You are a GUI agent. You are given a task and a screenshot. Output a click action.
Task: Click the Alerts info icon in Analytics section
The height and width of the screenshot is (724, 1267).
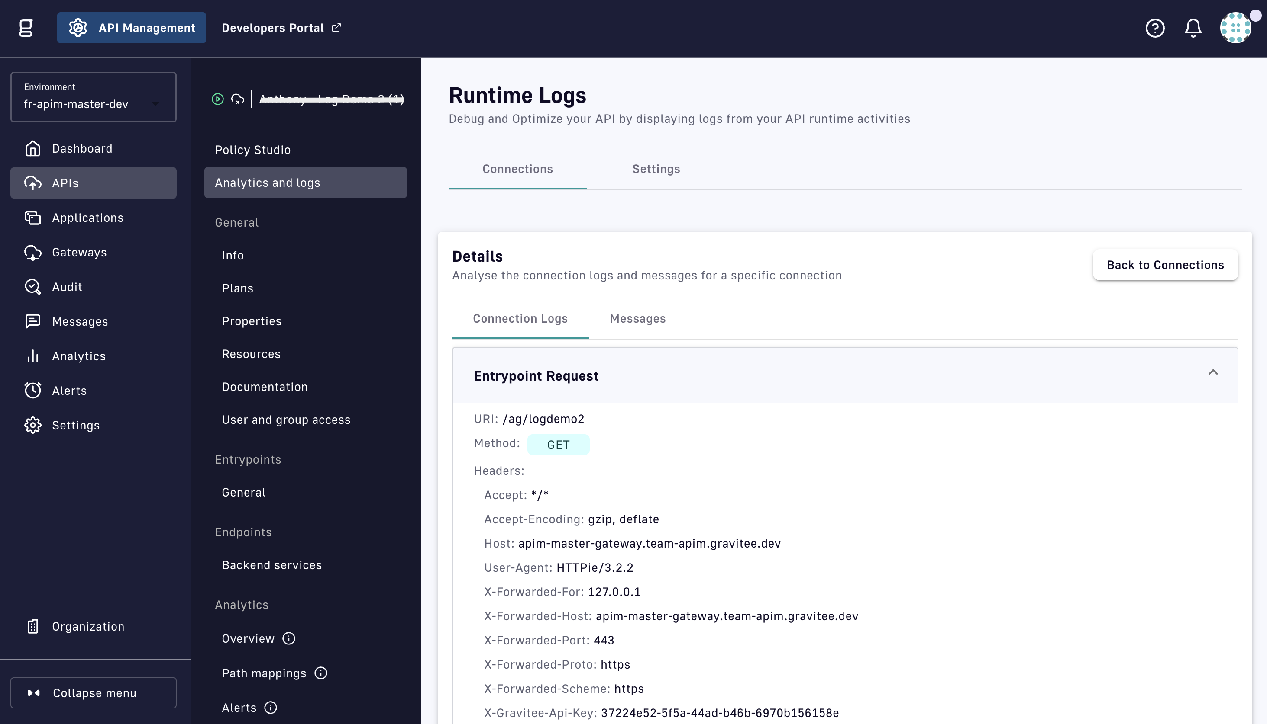pos(270,708)
